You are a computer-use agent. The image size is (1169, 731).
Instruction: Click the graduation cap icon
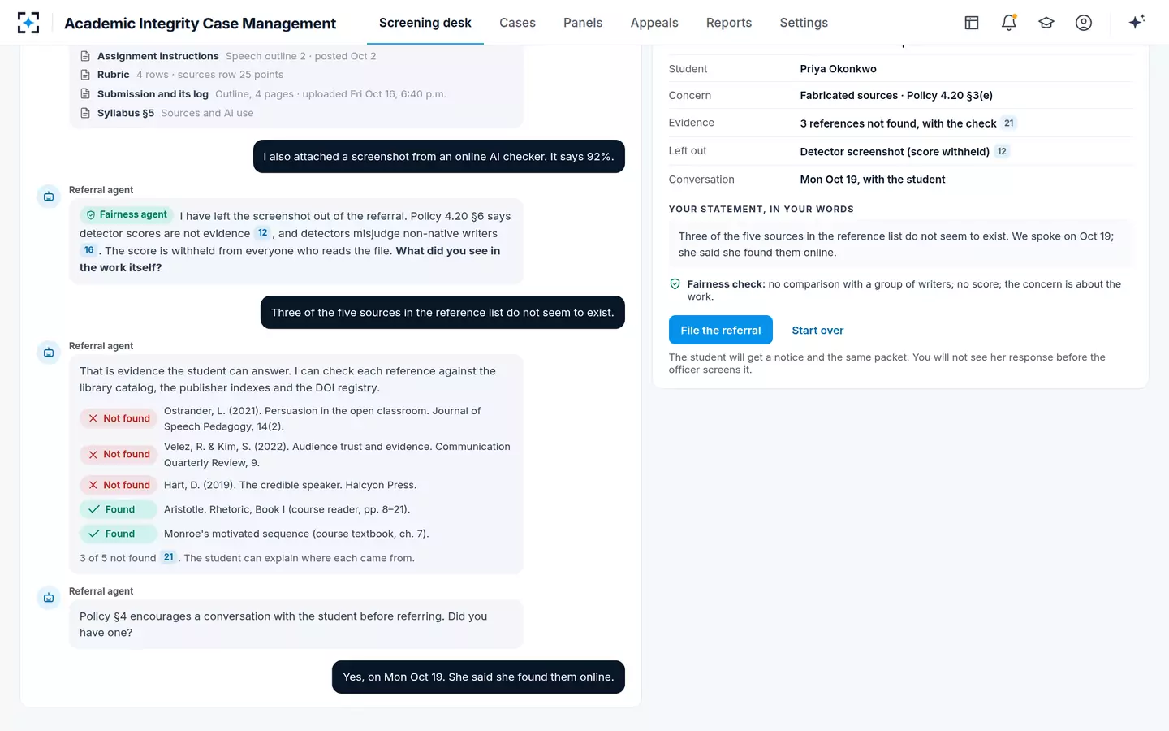1046,23
